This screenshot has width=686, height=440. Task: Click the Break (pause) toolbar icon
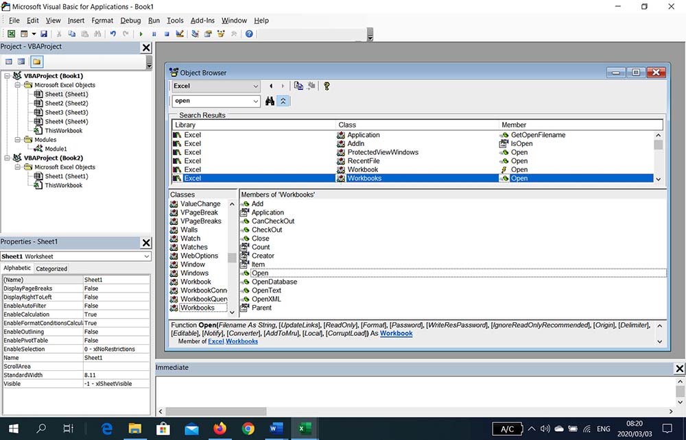[154, 34]
